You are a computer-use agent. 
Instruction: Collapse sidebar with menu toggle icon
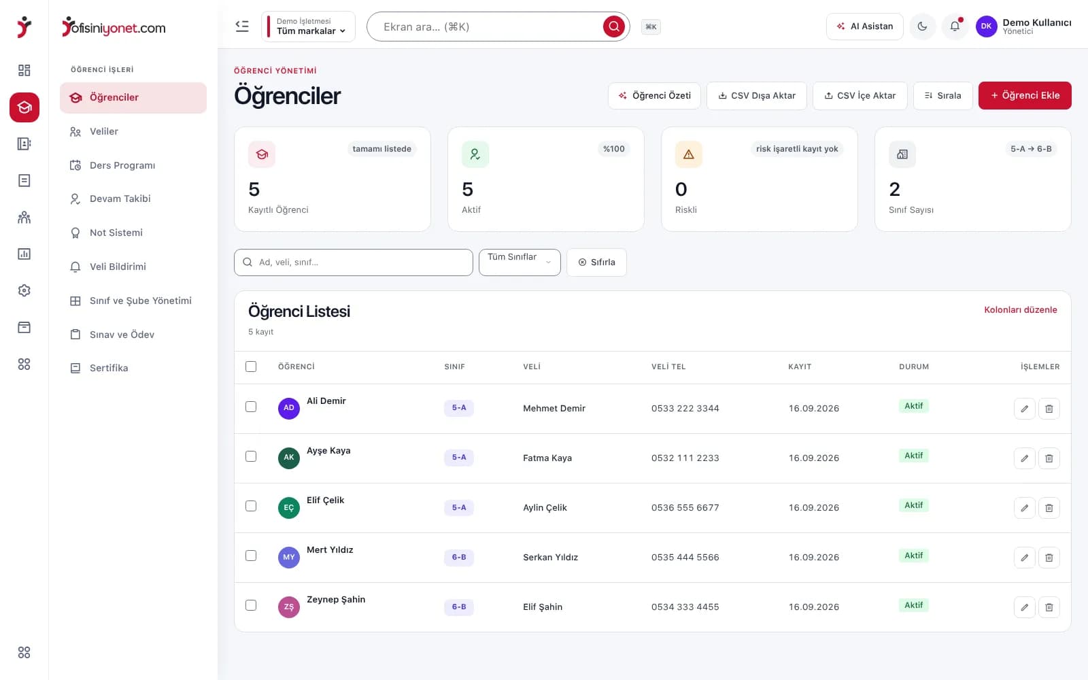pos(242,27)
